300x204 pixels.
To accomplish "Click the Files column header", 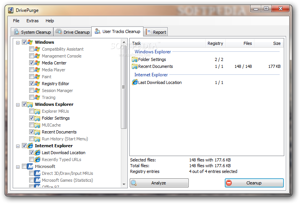I will pyautogui.click(x=240, y=43).
